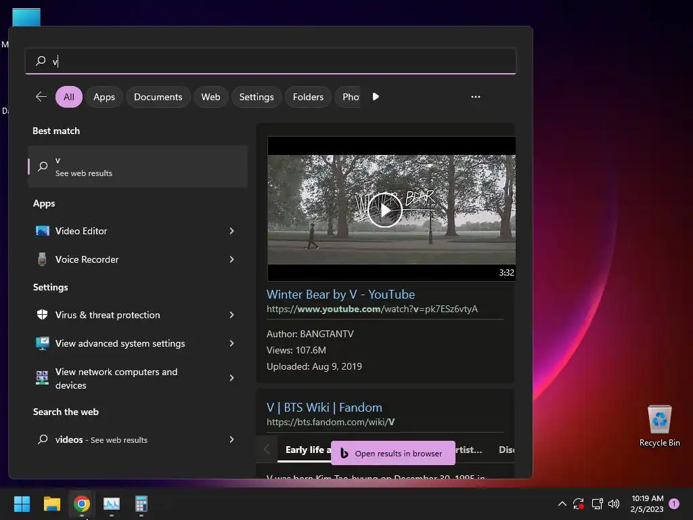Open V | BTS Wiki | Fandom link
Image resolution: width=693 pixels, height=520 pixels.
[324, 408]
